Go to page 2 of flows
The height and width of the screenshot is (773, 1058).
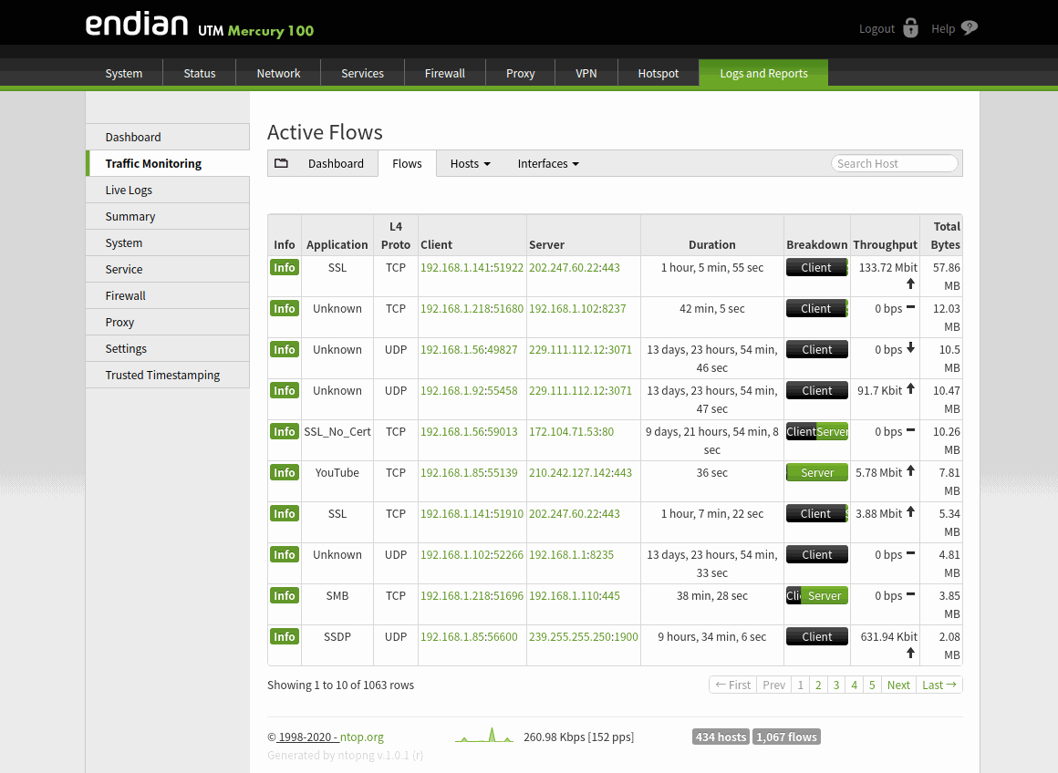(818, 685)
